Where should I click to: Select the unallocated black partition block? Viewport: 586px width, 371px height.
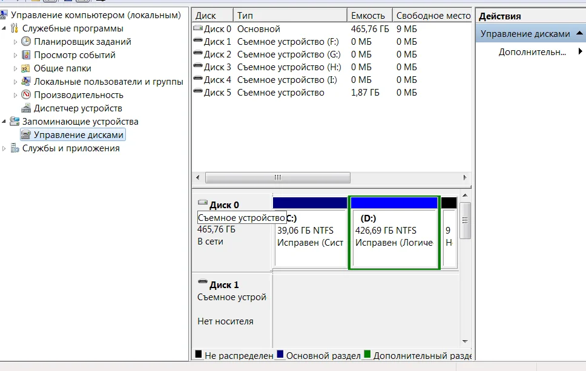[449, 232]
